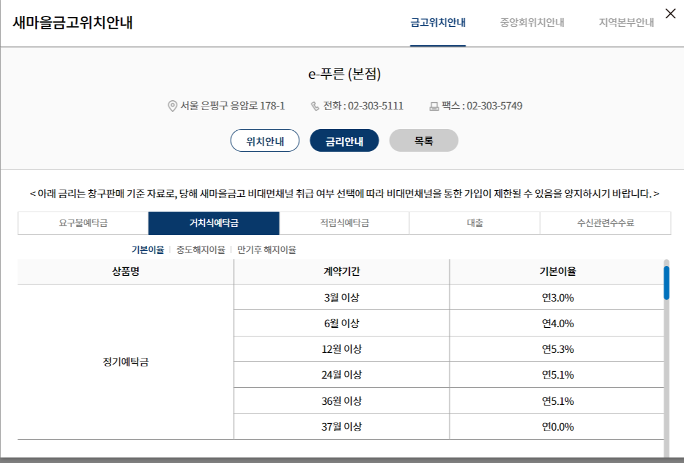Viewport: 684px width, 463px height.
Task: Select the 거치식예탁금 tab
Action: tap(214, 223)
